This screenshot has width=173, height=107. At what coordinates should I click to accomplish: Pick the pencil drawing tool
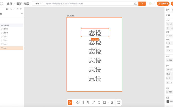pyautogui.click(x=94, y=102)
